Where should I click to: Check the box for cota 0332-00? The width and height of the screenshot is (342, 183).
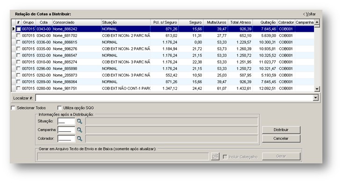pos(19,55)
